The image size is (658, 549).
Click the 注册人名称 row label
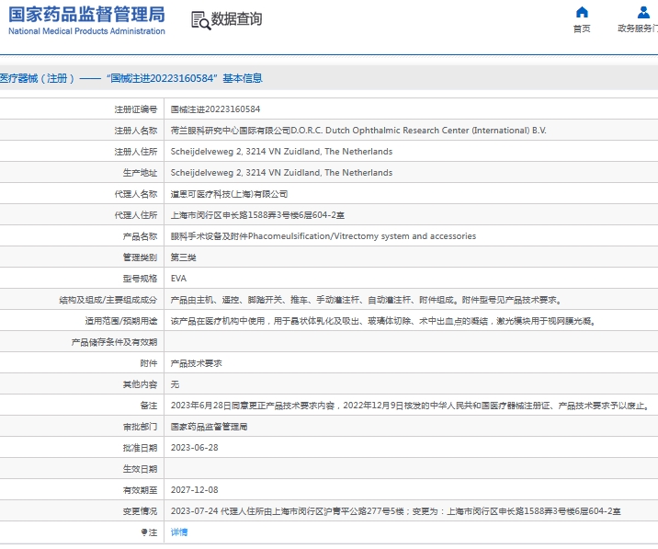click(135, 131)
